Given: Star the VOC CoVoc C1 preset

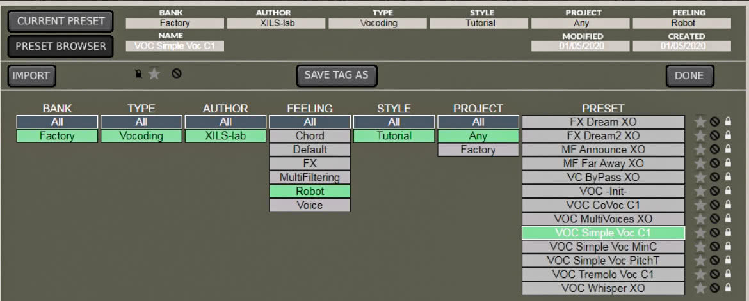Looking at the screenshot, I should tap(700, 205).
